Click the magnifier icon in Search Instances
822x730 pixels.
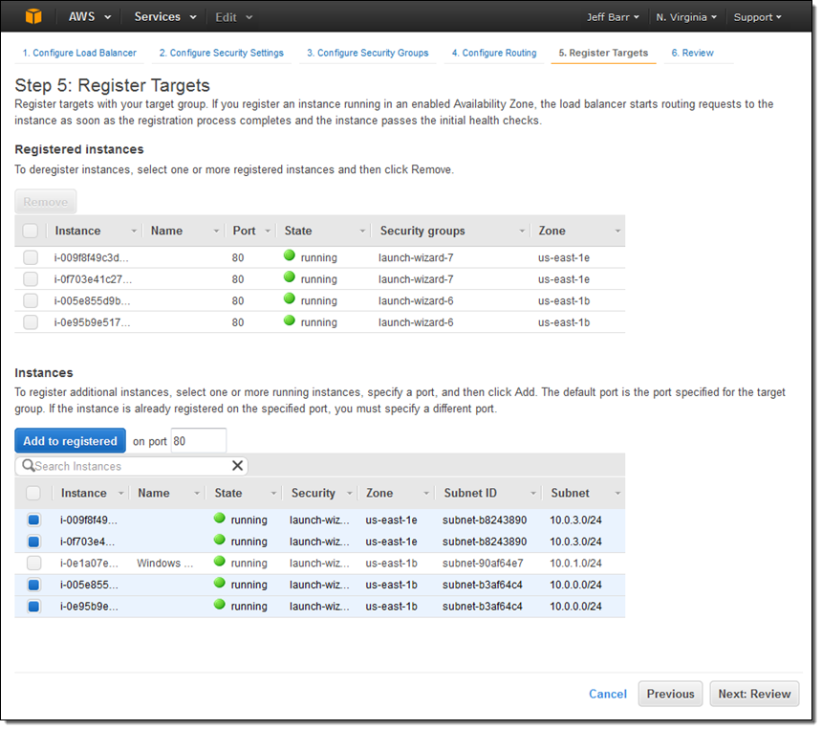click(28, 466)
